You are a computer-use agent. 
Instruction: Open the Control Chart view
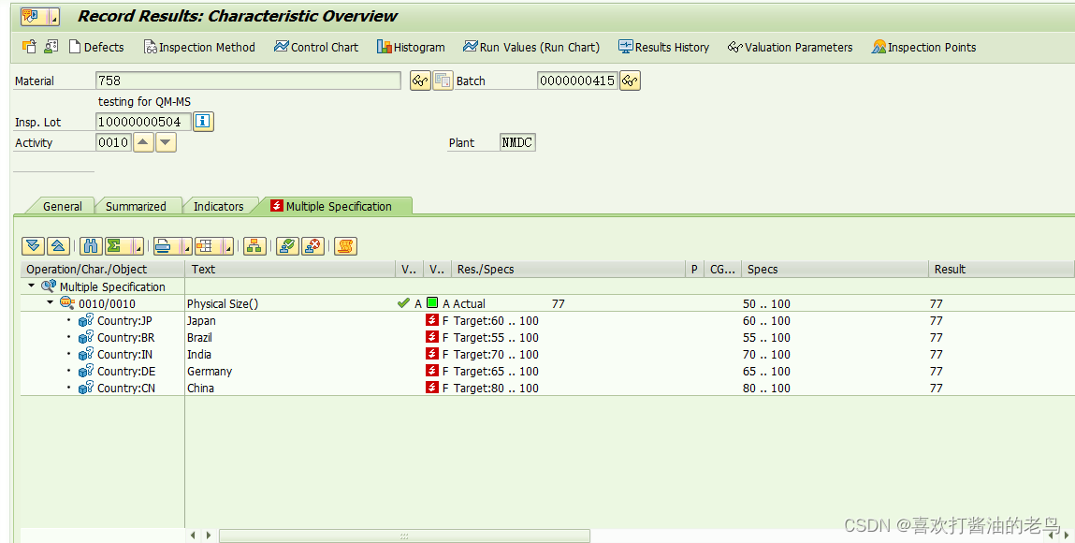pyautogui.click(x=315, y=47)
